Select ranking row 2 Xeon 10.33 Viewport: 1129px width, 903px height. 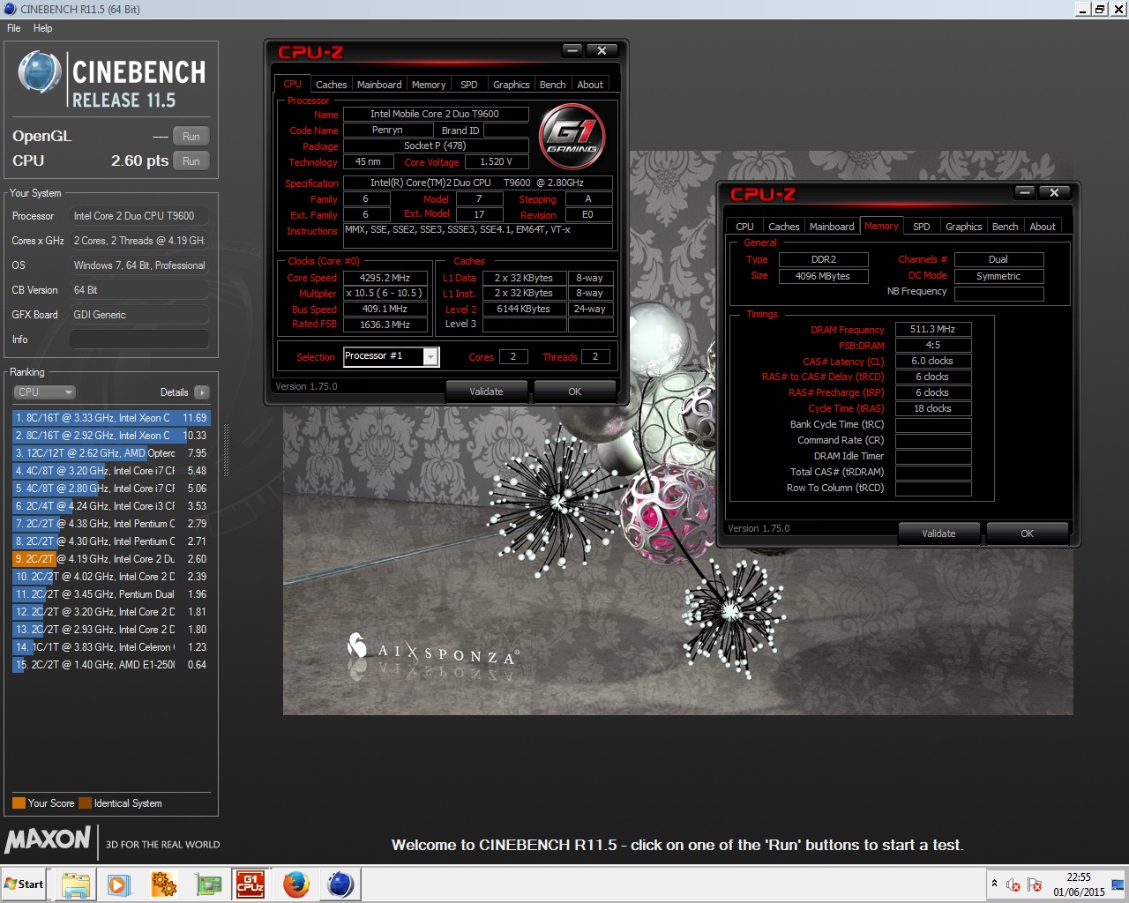pos(111,436)
